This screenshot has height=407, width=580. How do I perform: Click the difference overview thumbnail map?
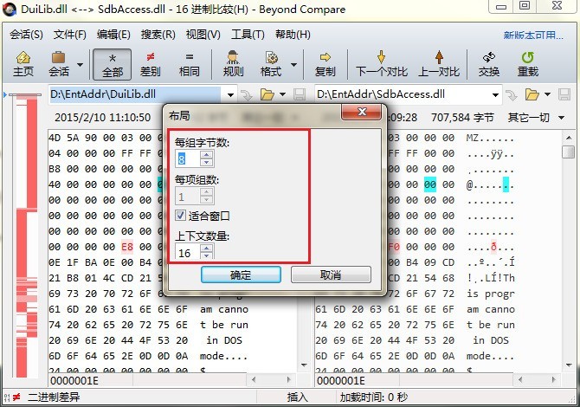27,236
